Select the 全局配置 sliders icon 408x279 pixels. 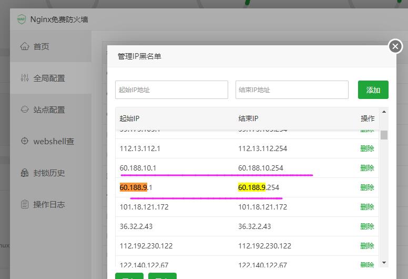point(25,77)
